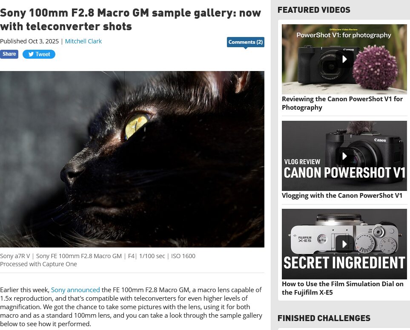The width and height of the screenshot is (410, 330).
Task: Play the PowerShot V1 photography review video
Action: click(x=344, y=59)
